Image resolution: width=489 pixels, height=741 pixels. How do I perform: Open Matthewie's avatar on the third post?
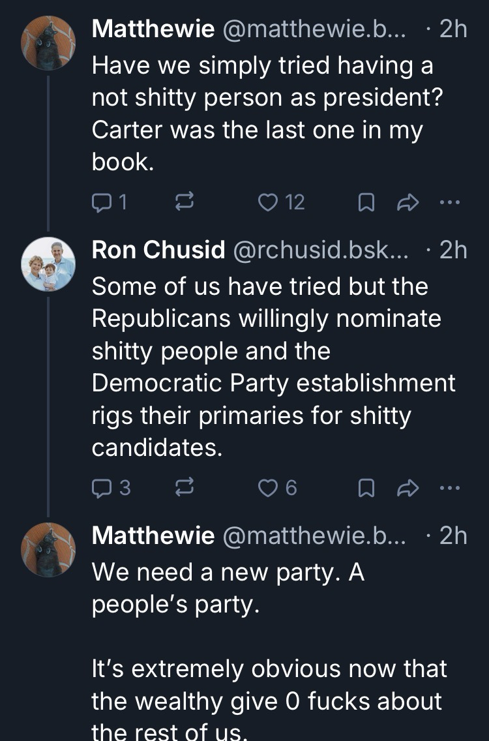click(48, 549)
